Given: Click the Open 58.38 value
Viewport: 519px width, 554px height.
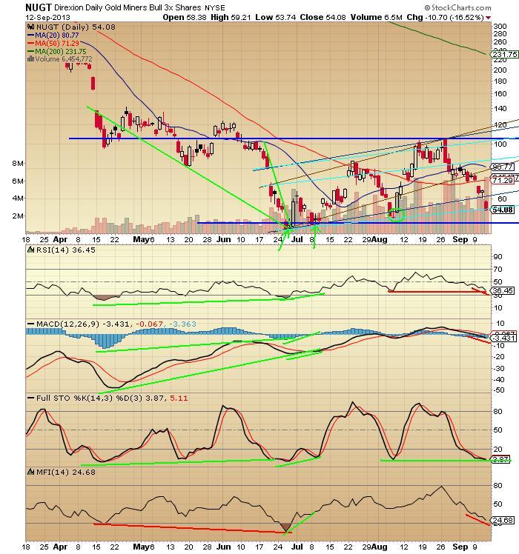Looking at the screenshot, I should (x=185, y=17).
